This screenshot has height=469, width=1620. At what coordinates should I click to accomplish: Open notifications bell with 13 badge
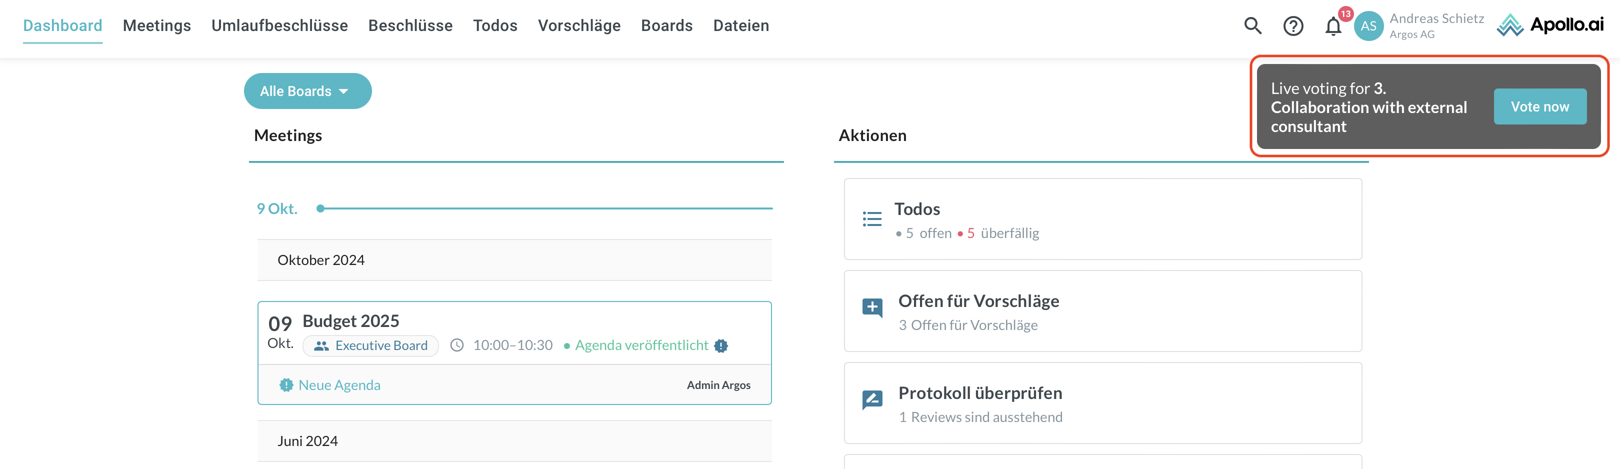pyautogui.click(x=1332, y=26)
